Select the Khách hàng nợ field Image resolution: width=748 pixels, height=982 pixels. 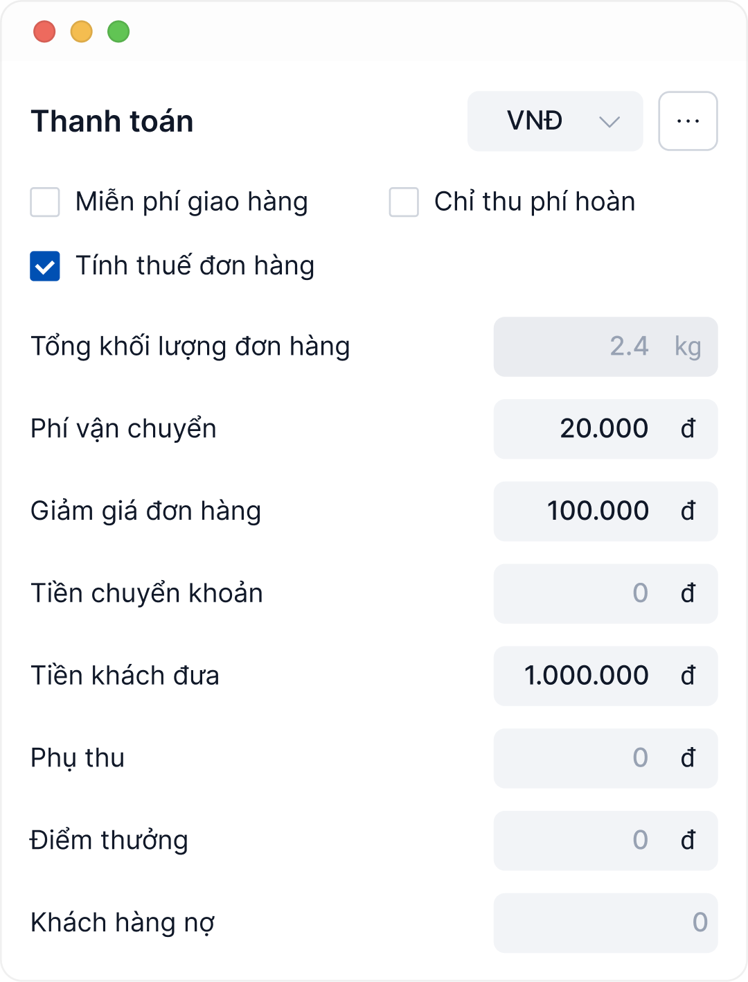point(605,922)
